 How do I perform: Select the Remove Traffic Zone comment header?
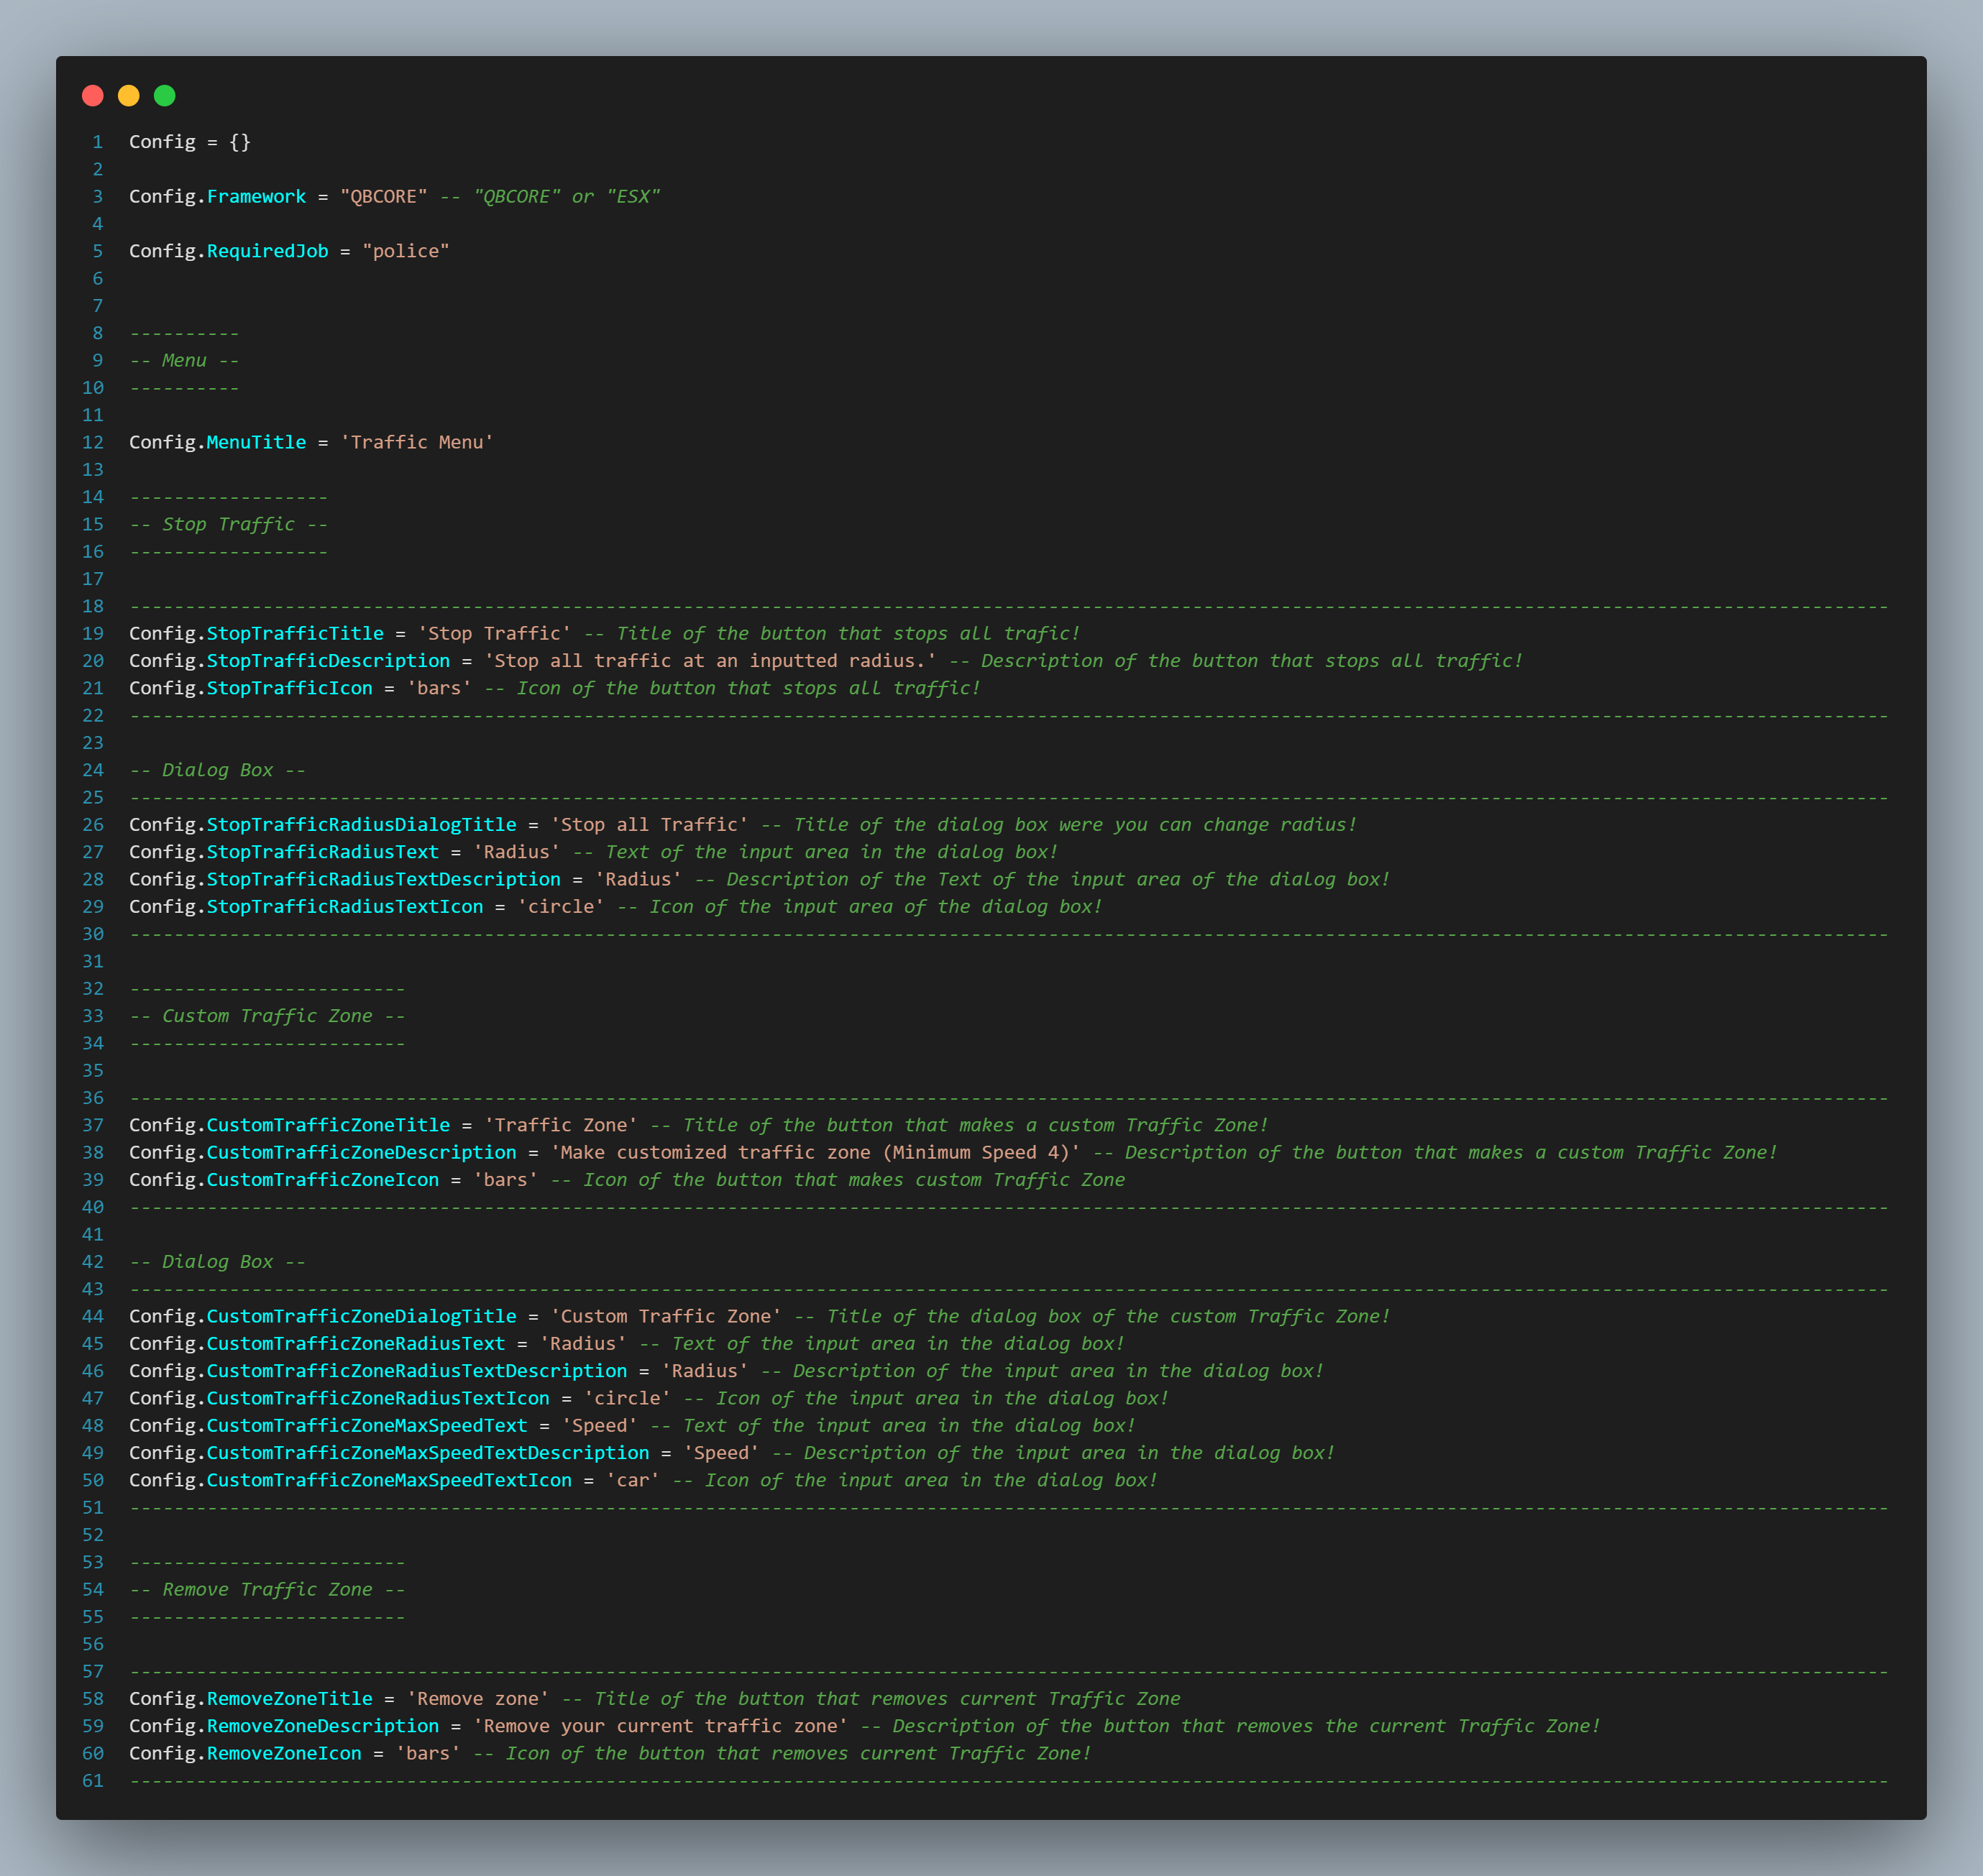coord(268,1589)
